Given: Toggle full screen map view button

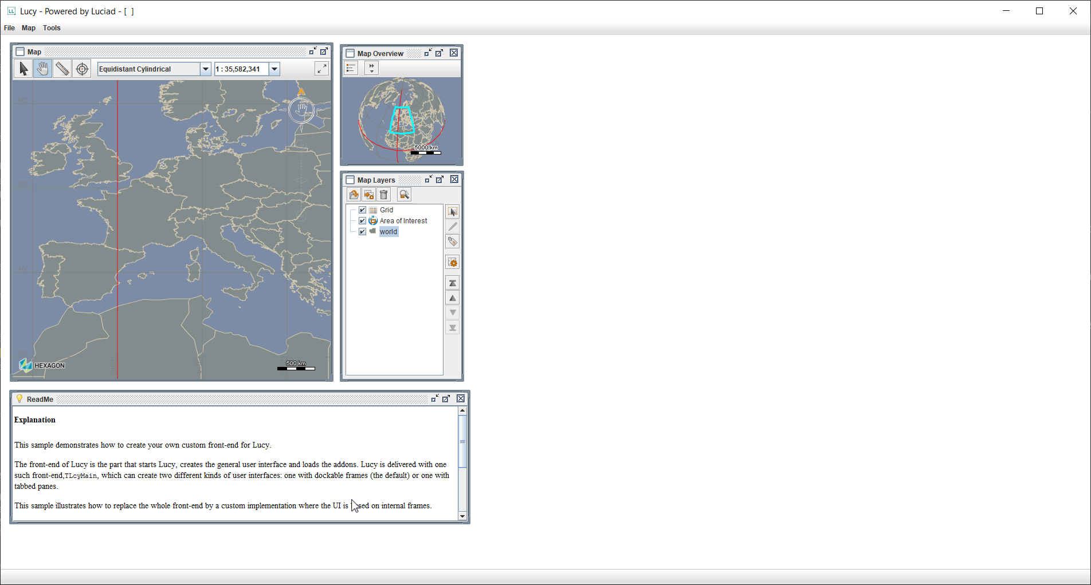Looking at the screenshot, I should 322,69.
